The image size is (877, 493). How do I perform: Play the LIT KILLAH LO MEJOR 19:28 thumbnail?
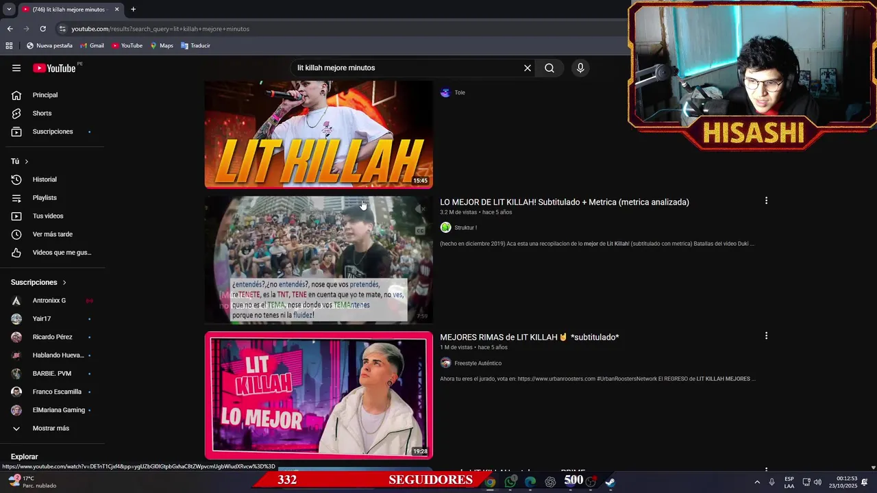point(319,395)
